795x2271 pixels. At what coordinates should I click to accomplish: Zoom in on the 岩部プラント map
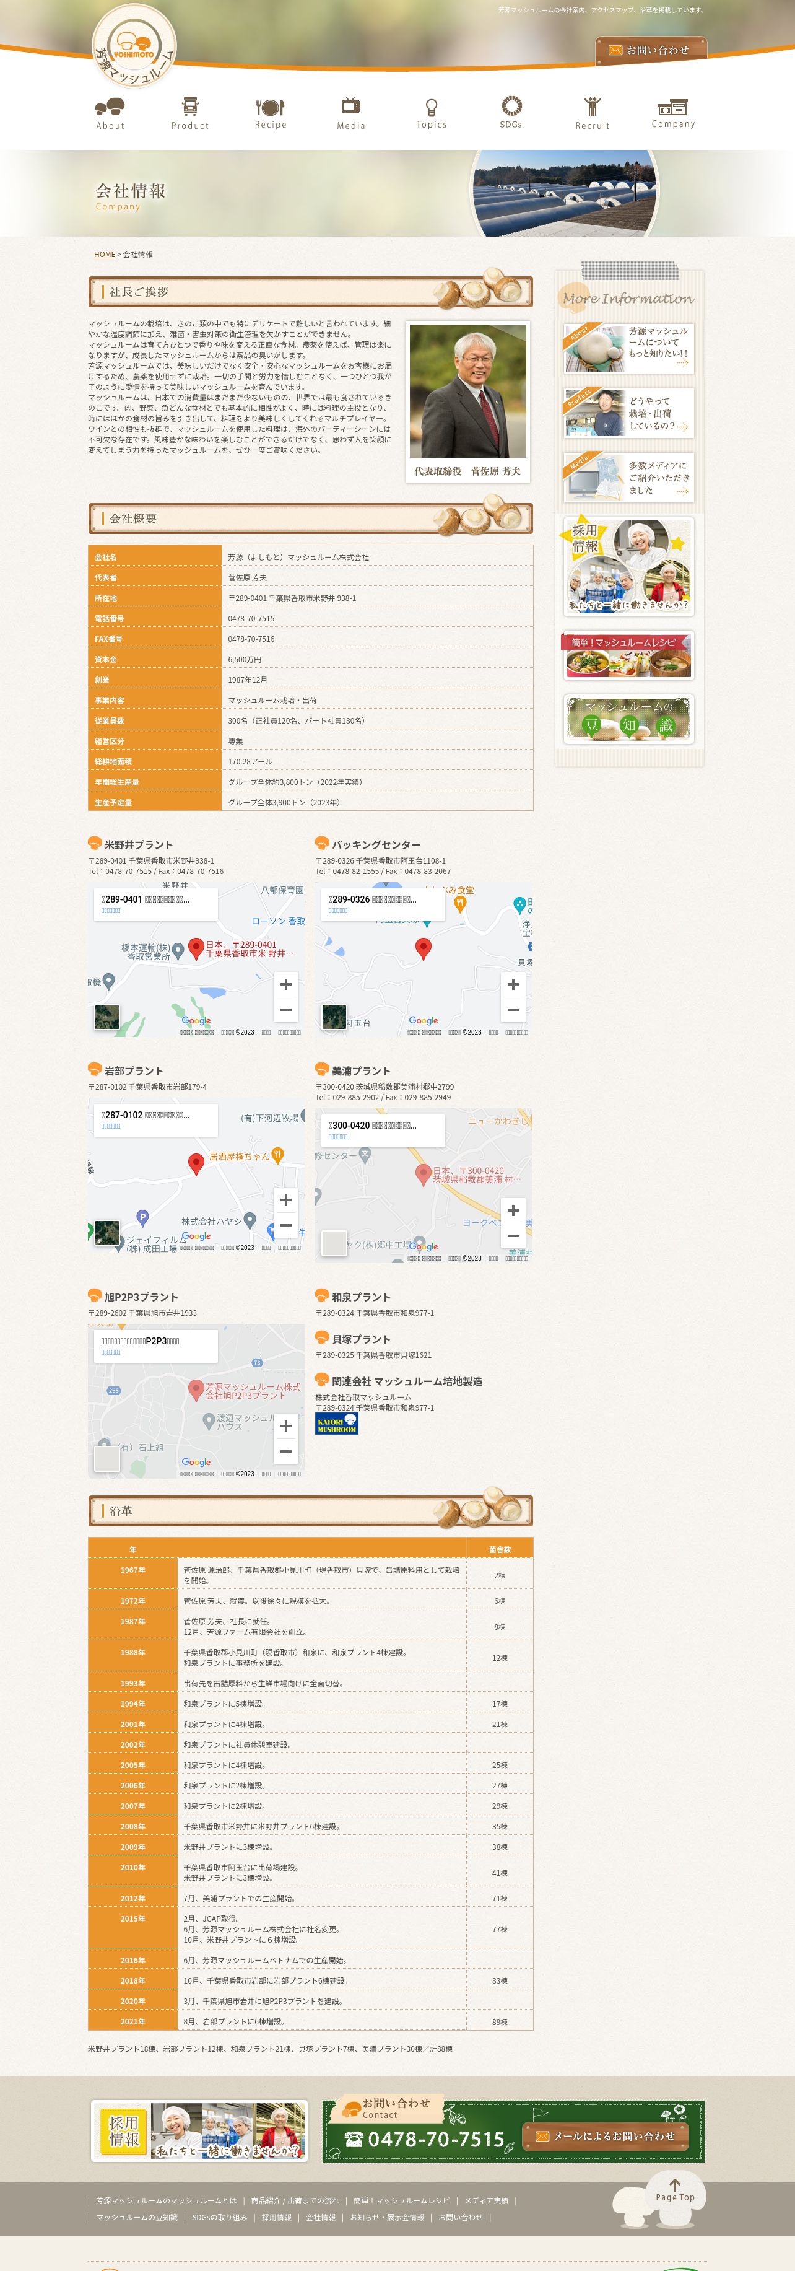(x=285, y=1200)
